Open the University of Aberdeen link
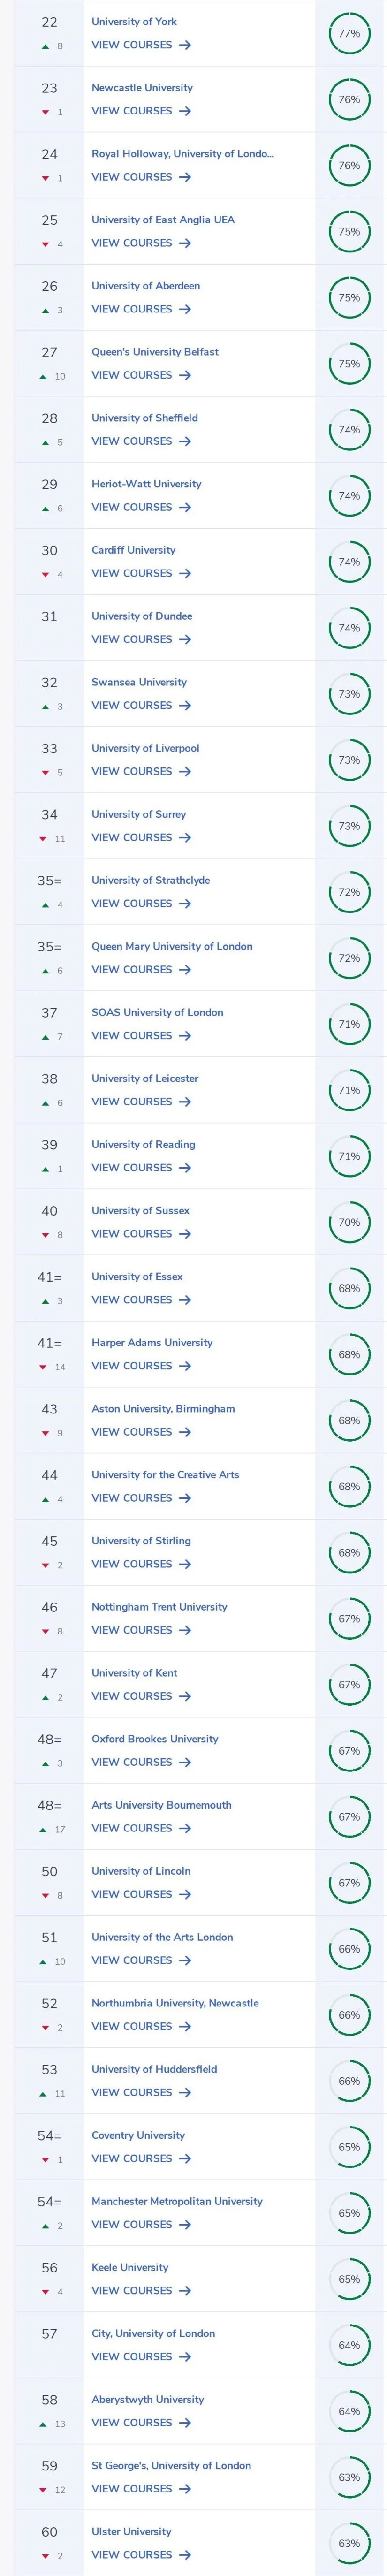Viewport: 387px width, 2576px height. (x=146, y=286)
